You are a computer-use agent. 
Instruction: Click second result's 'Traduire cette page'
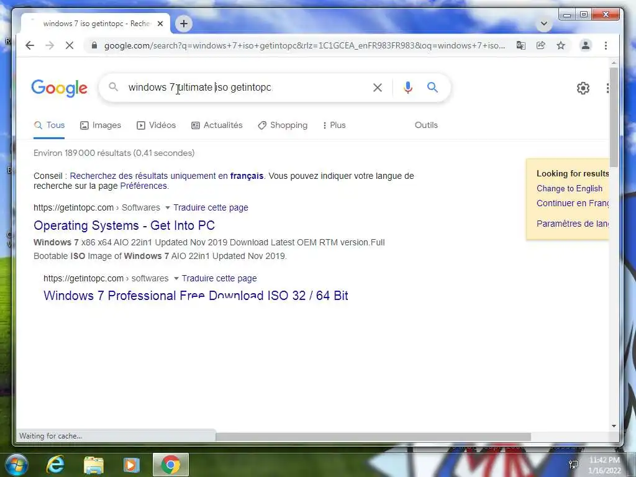[219, 279]
